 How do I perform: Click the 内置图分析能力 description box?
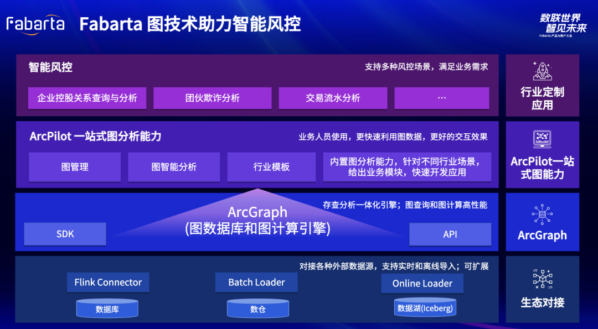407,167
